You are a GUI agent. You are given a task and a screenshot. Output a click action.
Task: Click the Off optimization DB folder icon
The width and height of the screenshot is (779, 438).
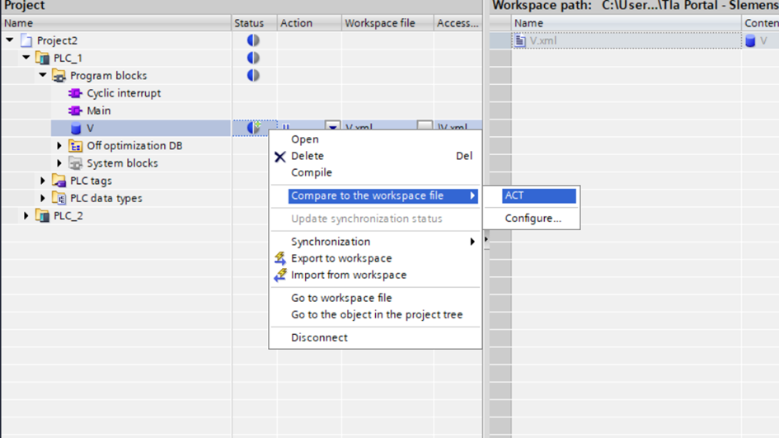pyautogui.click(x=76, y=146)
